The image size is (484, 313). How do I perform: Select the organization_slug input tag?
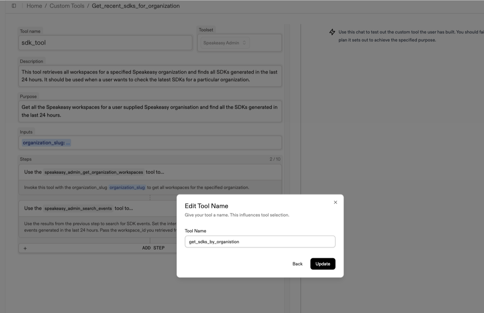[46, 143]
